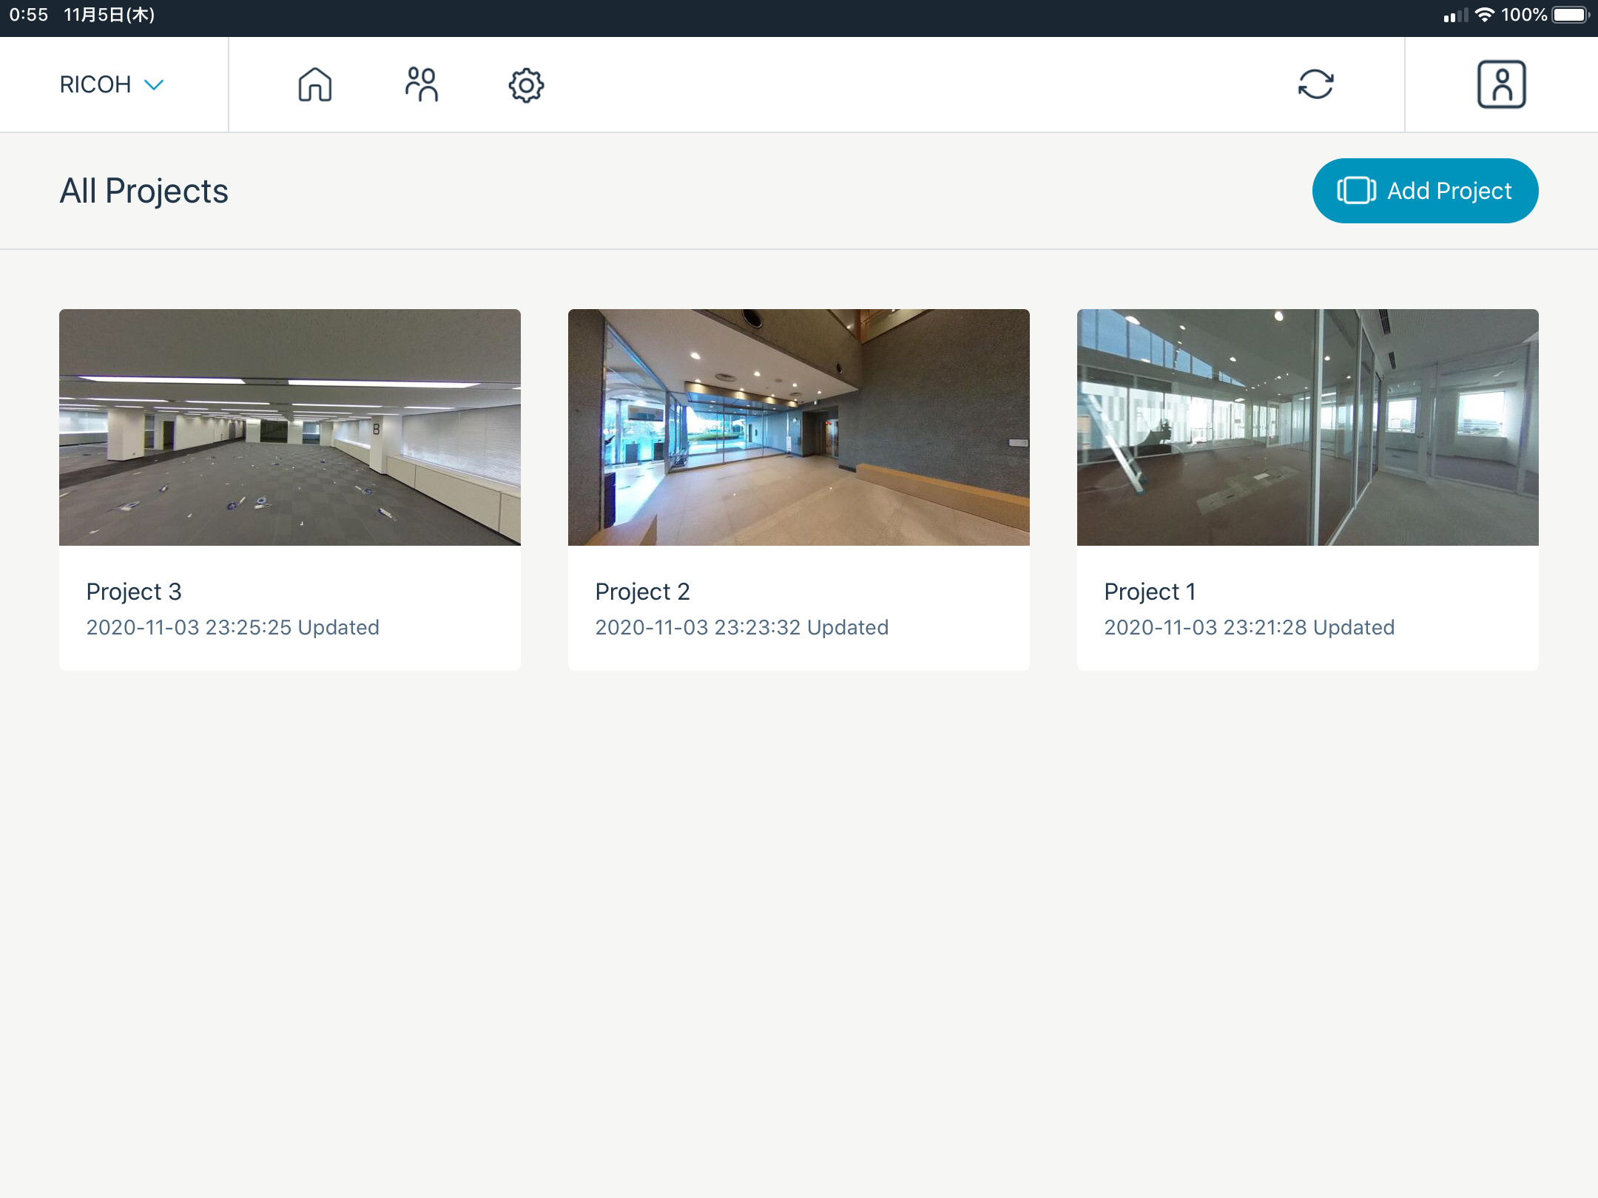Open the Home icon in top bar

coord(314,84)
